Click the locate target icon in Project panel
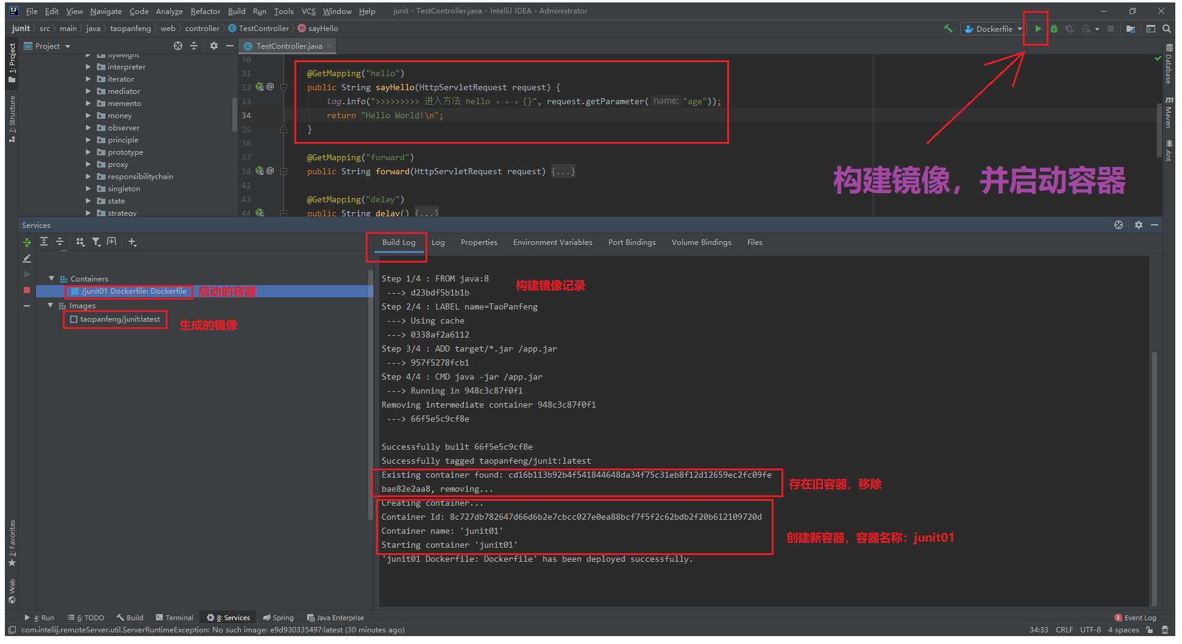 click(x=178, y=46)
